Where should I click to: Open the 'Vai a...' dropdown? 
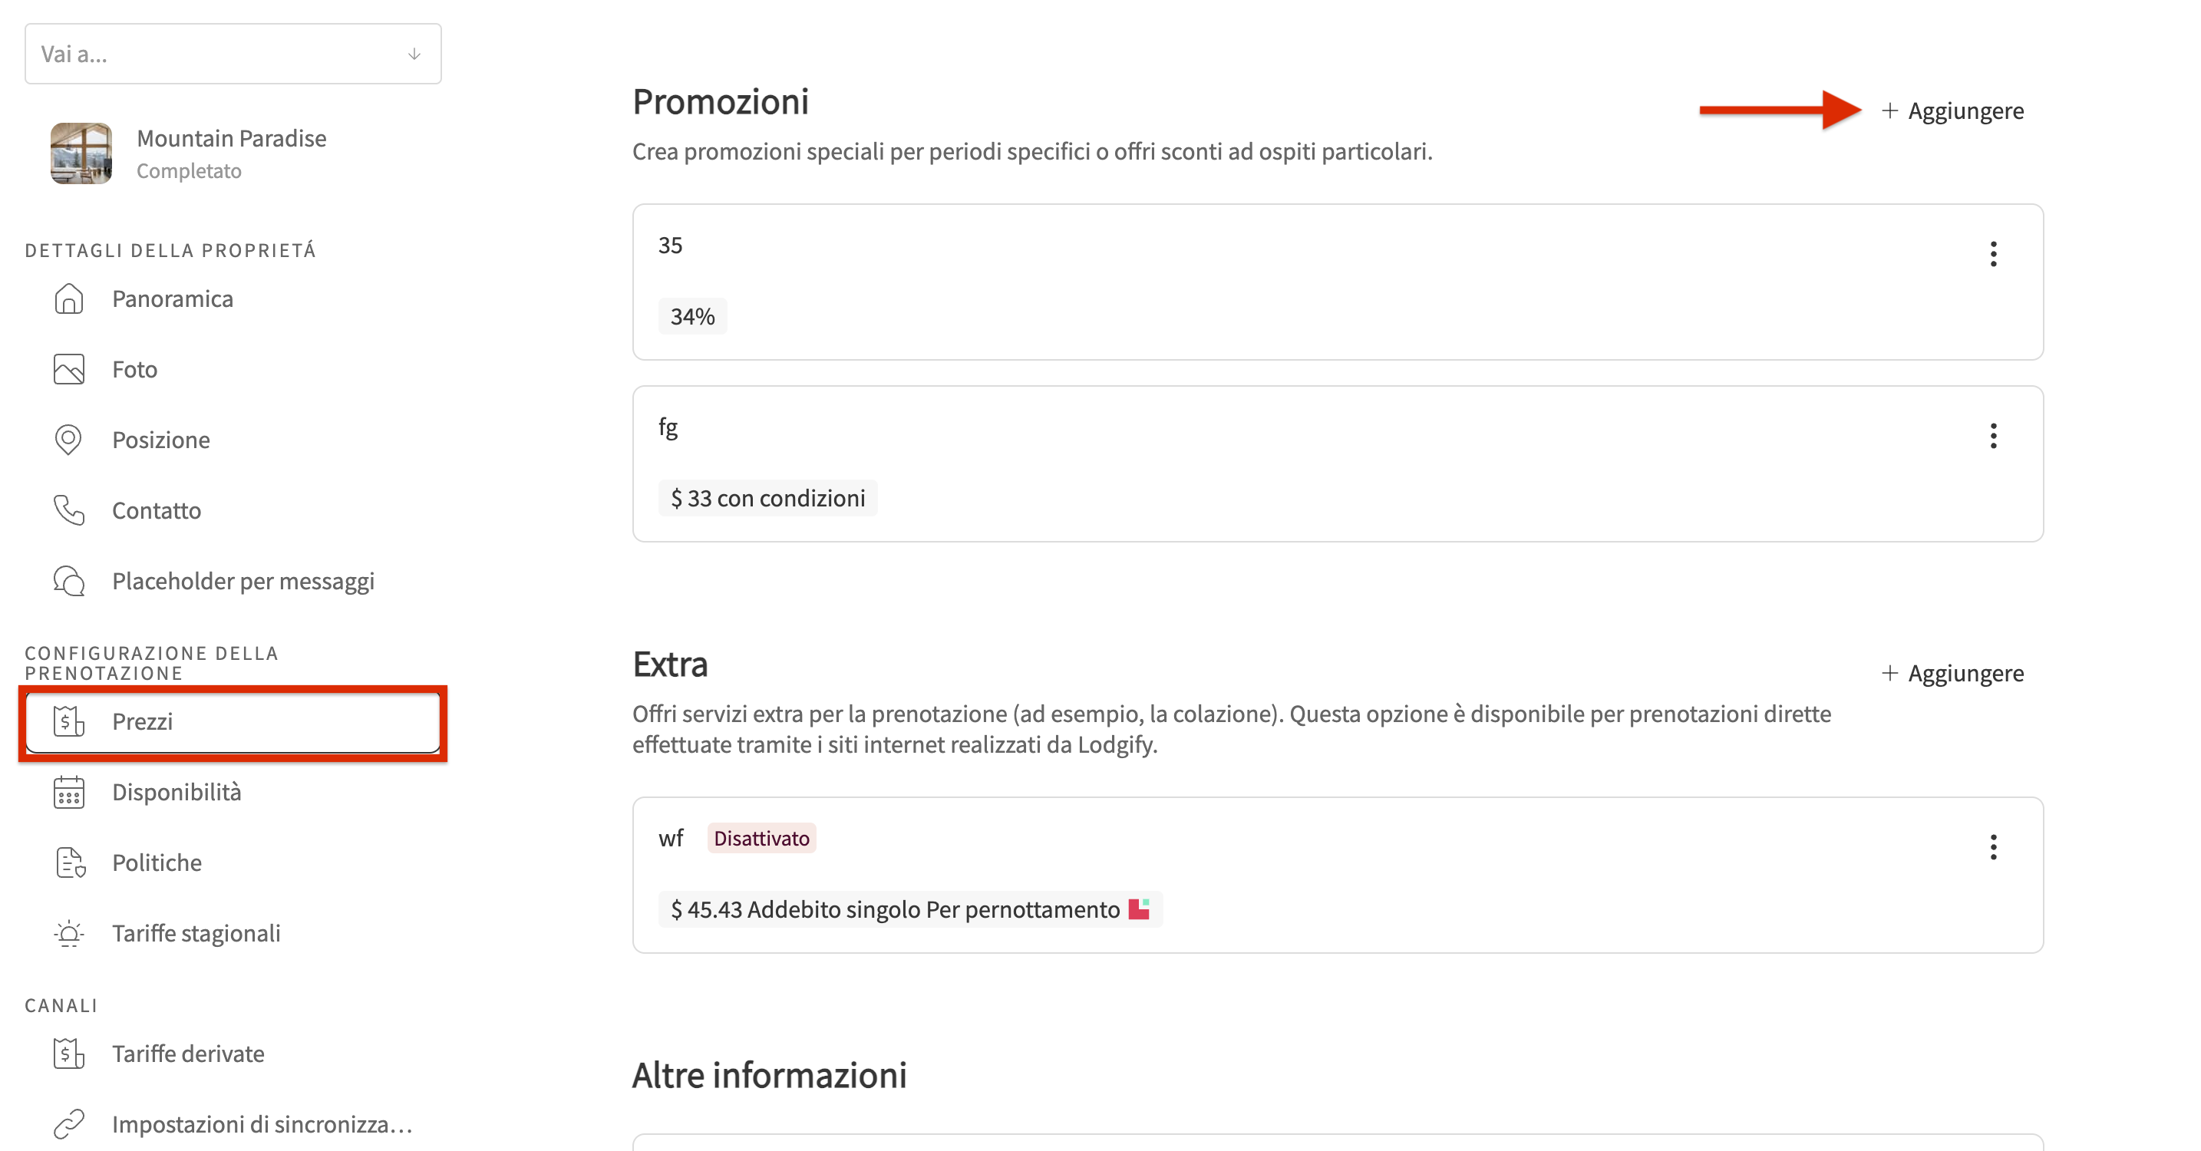point(233,54)
